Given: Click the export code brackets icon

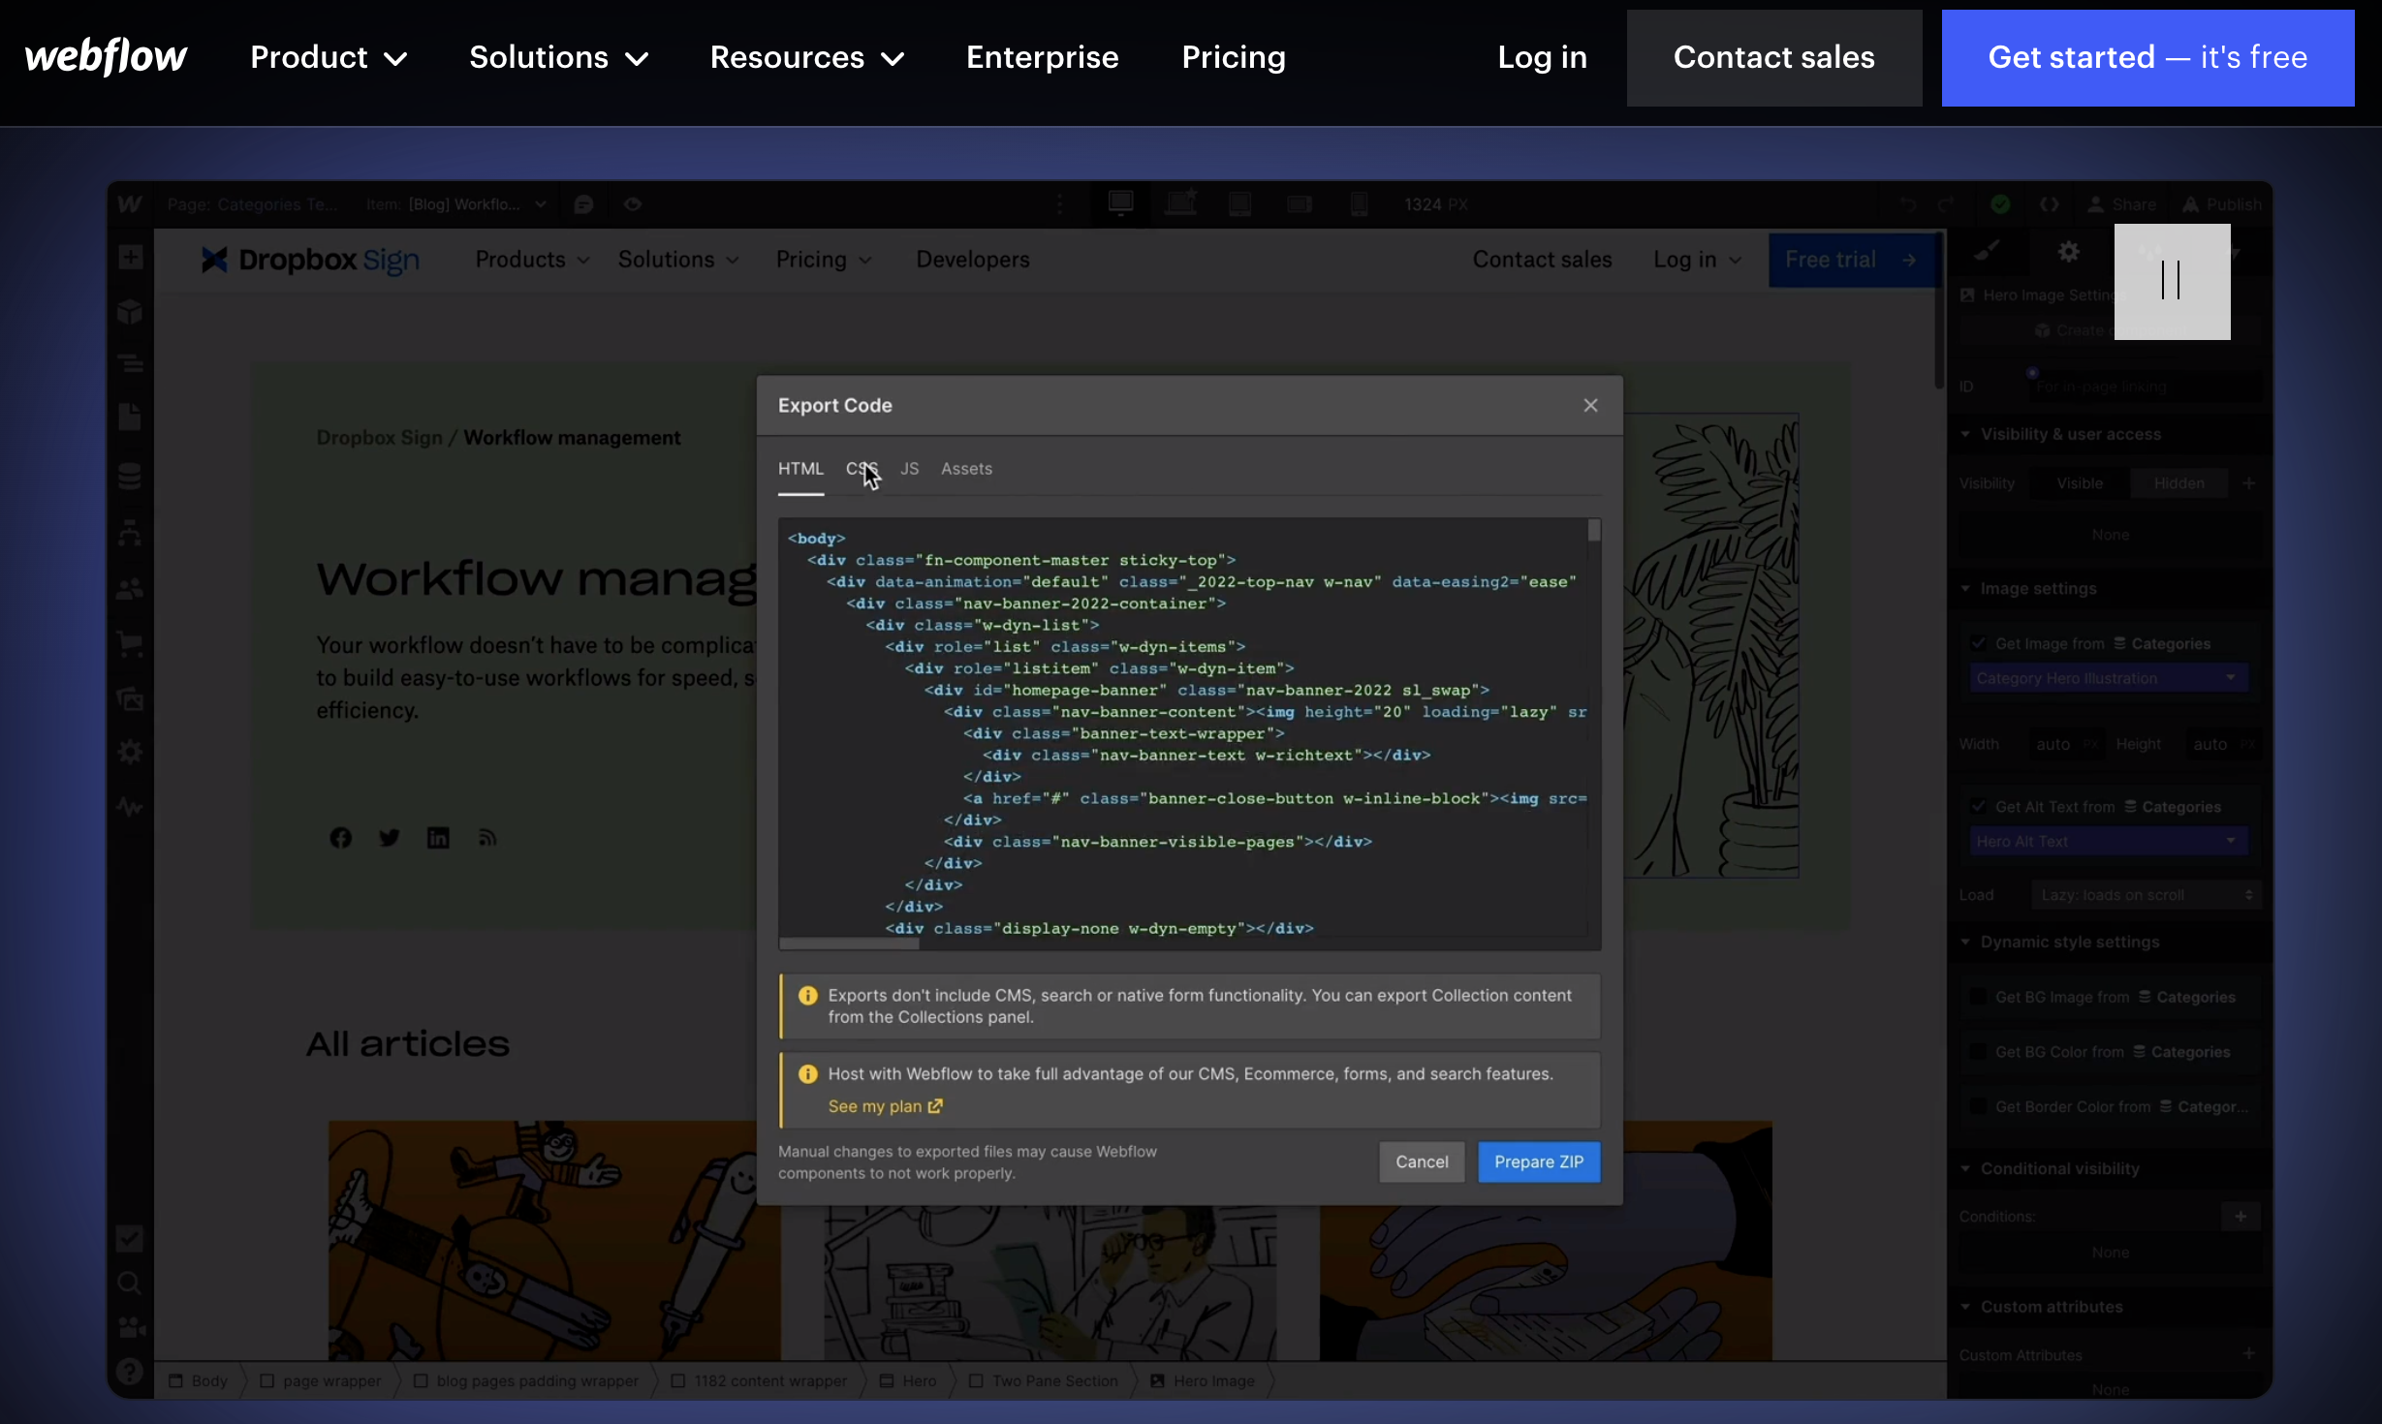Looking at the screenshot, I should (2049, 204).
